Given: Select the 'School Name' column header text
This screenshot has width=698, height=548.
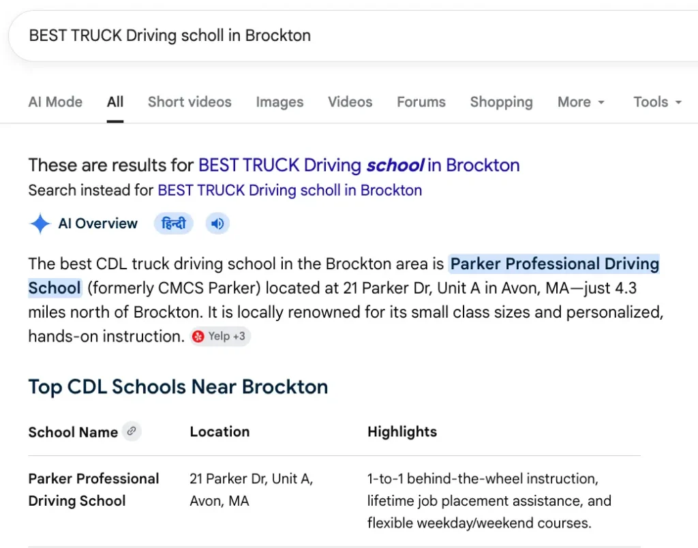Looking at the screenshot, I should (73, 432).
